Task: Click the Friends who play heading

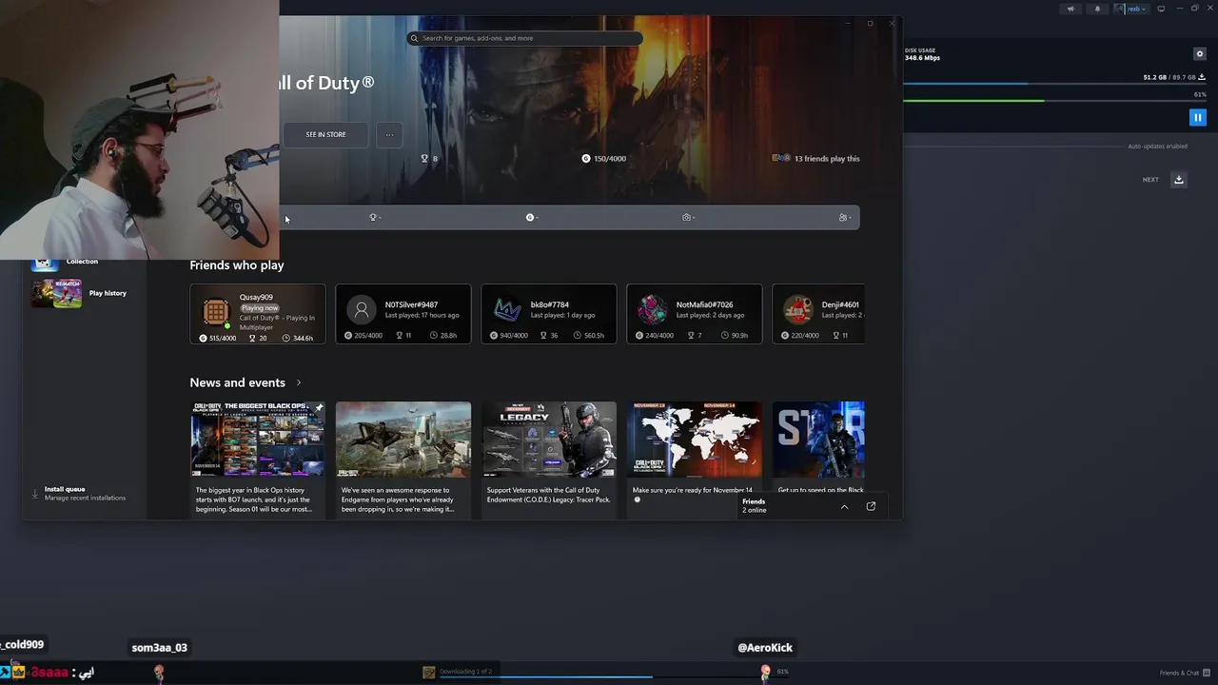Action: pyautogui.click(x=236, y=265)
